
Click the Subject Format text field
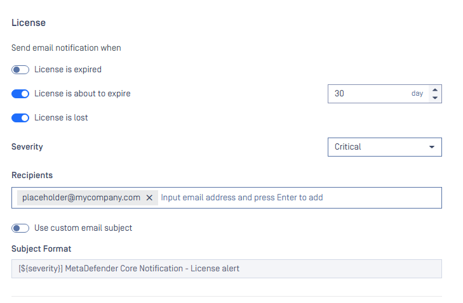pos(226,269)
